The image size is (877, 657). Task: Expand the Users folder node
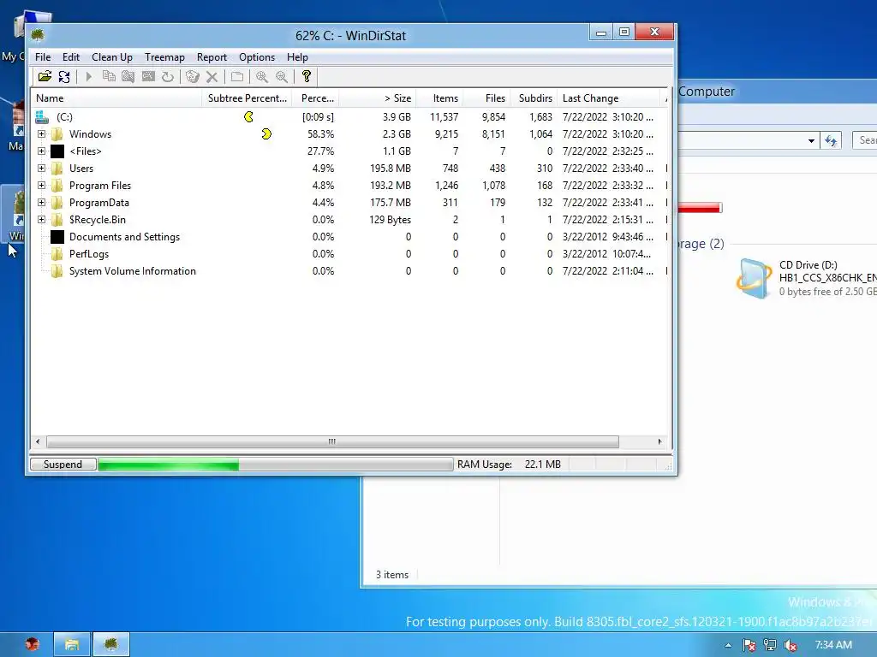pos(41,169)
